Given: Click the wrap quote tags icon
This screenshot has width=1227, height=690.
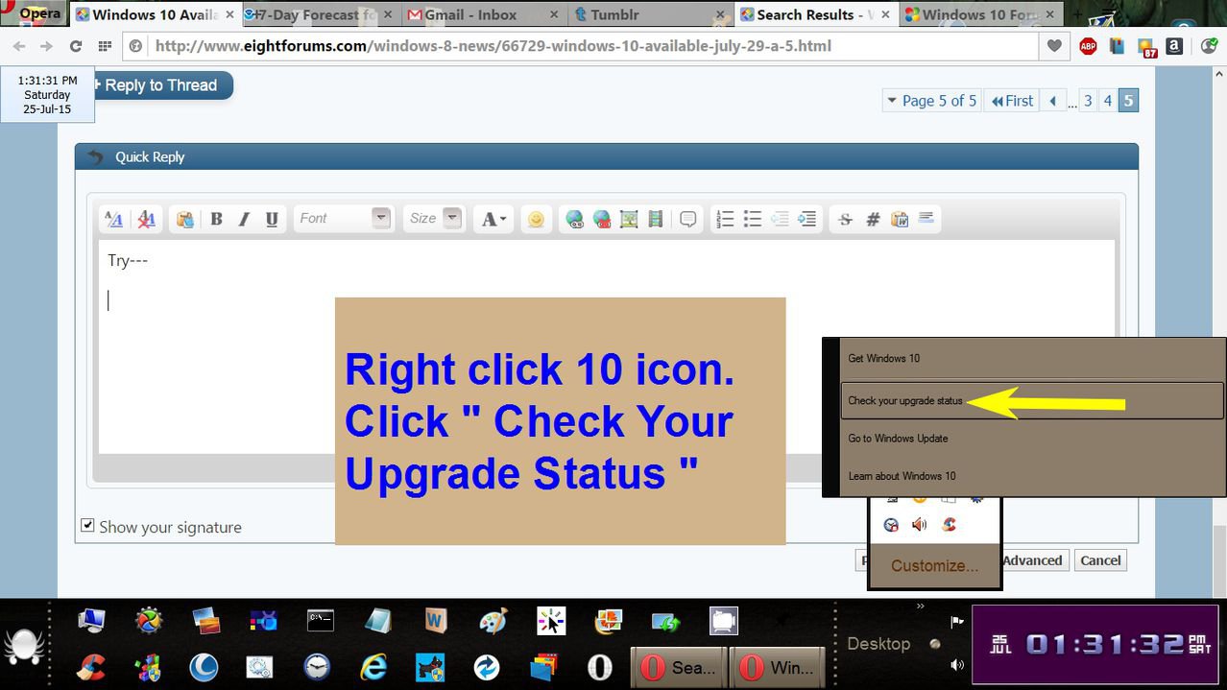Looking at the screenshot, I should (x=688, y=219).
